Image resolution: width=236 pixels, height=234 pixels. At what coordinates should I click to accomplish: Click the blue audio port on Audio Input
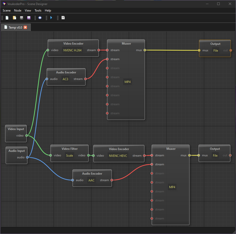pos(27,157)
